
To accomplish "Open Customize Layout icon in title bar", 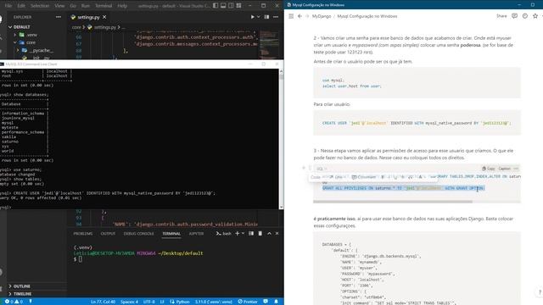I will click(239, 6).
